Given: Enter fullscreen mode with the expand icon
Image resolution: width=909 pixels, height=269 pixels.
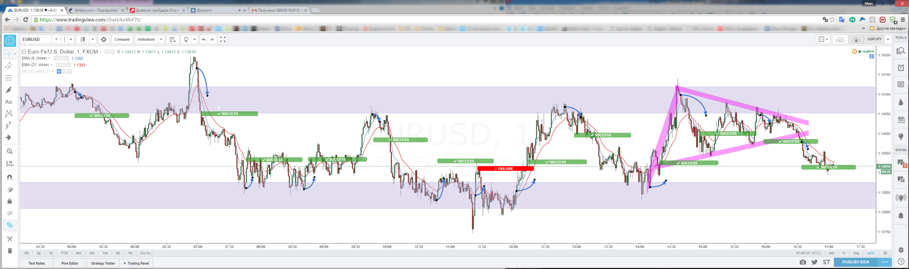Looking at the screenshot, I should [x=223, y=40].
